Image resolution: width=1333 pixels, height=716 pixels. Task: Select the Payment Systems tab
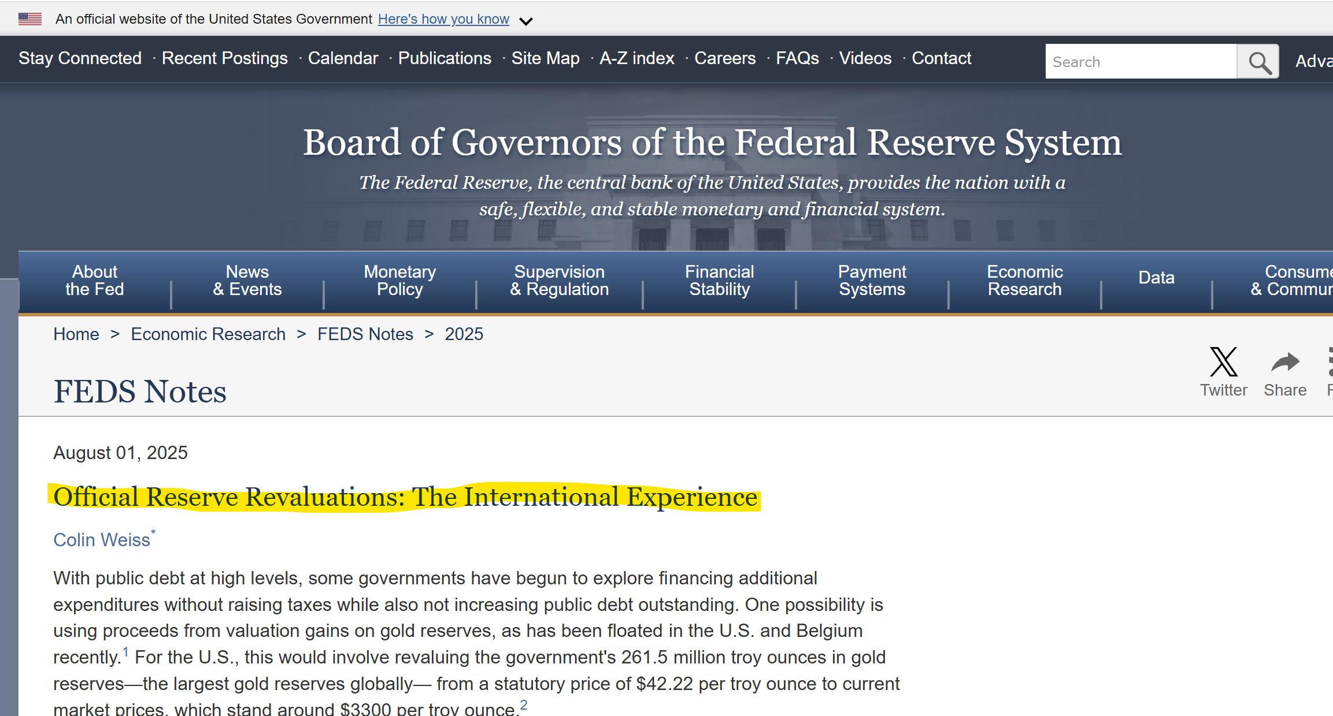872,281
